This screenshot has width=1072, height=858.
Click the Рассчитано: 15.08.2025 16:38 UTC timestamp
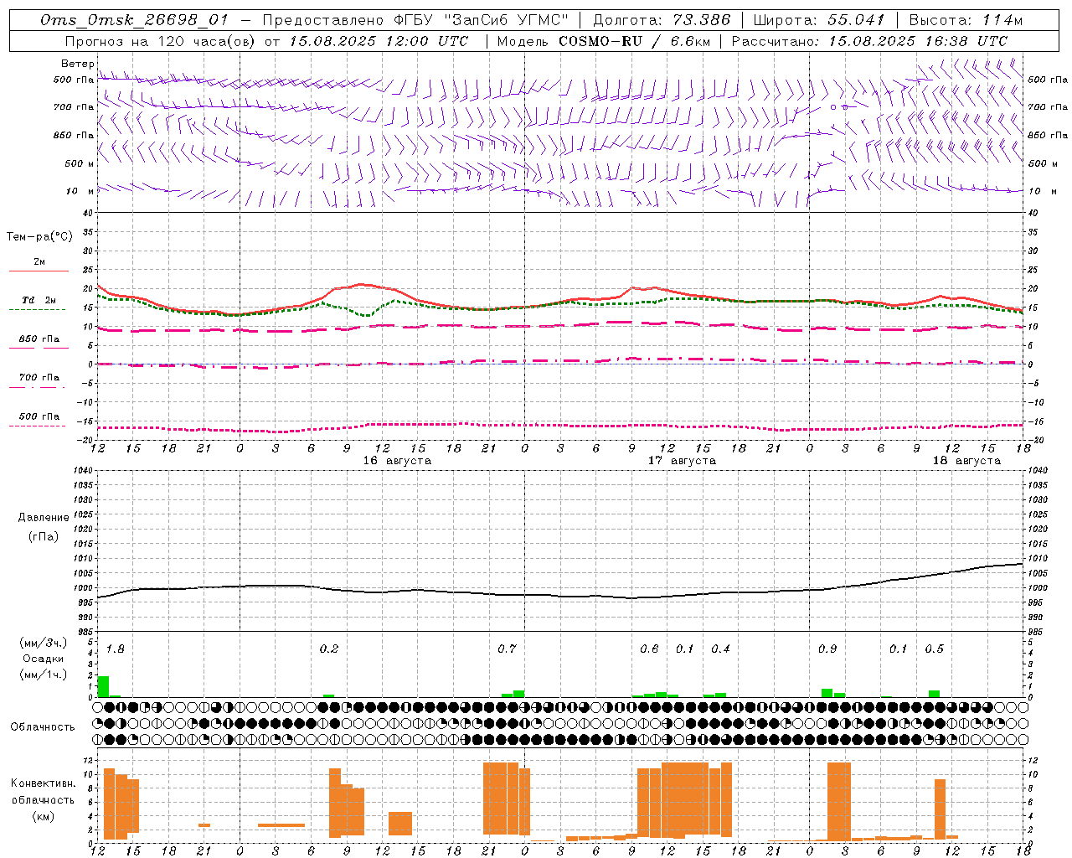tap(869, 41)
